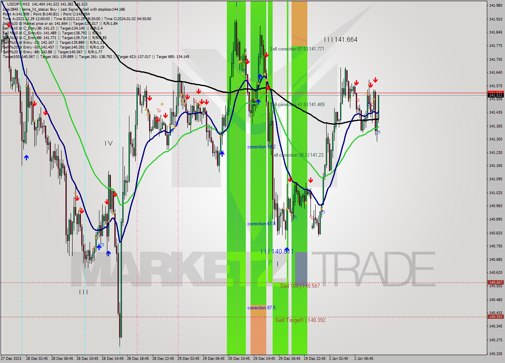The height and width of the screenshot is (363, 505).
Task: Click the blue 'correction 38.2' label
Action: pos(262,147)
